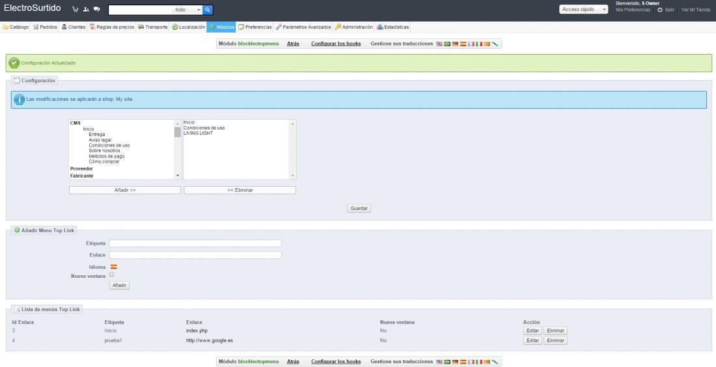Select Spanish flag in lower translations bar
Image resolution: width=716 pixels, height=367 pixels.
[x=463, y=362]
